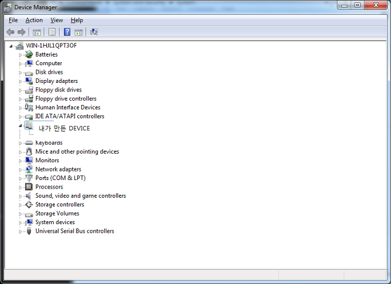Open the Action menu

point(34,20)
